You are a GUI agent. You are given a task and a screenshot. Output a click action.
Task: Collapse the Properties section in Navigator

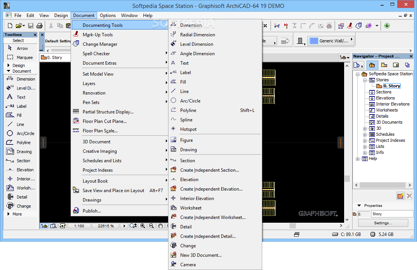tap(359, 205)
